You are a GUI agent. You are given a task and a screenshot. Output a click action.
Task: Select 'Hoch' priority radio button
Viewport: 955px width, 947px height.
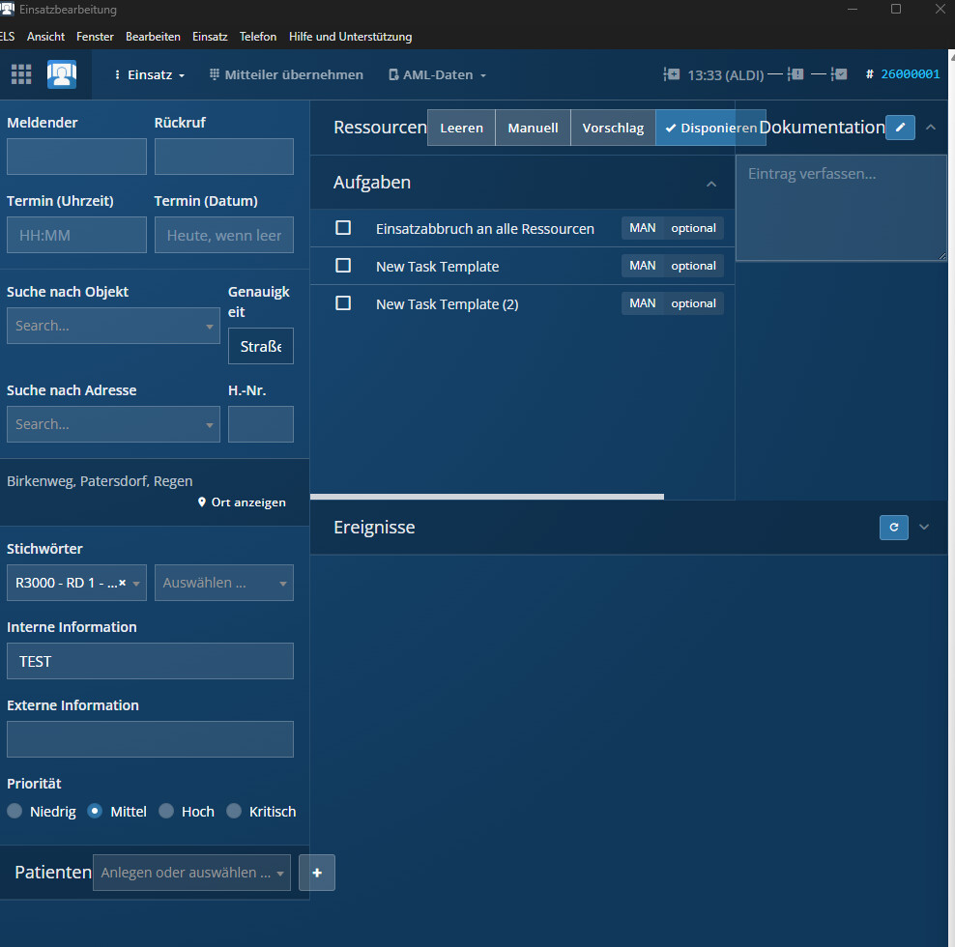[166, 812]
